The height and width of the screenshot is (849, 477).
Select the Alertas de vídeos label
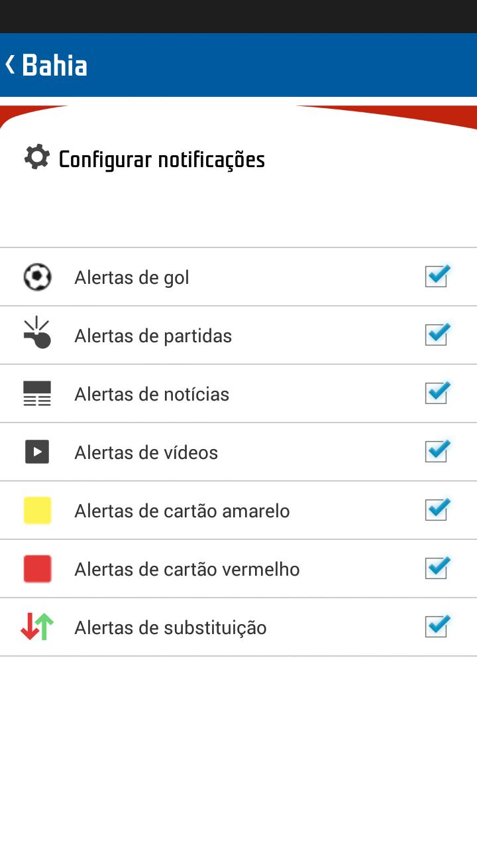click(x=146, y=452)
